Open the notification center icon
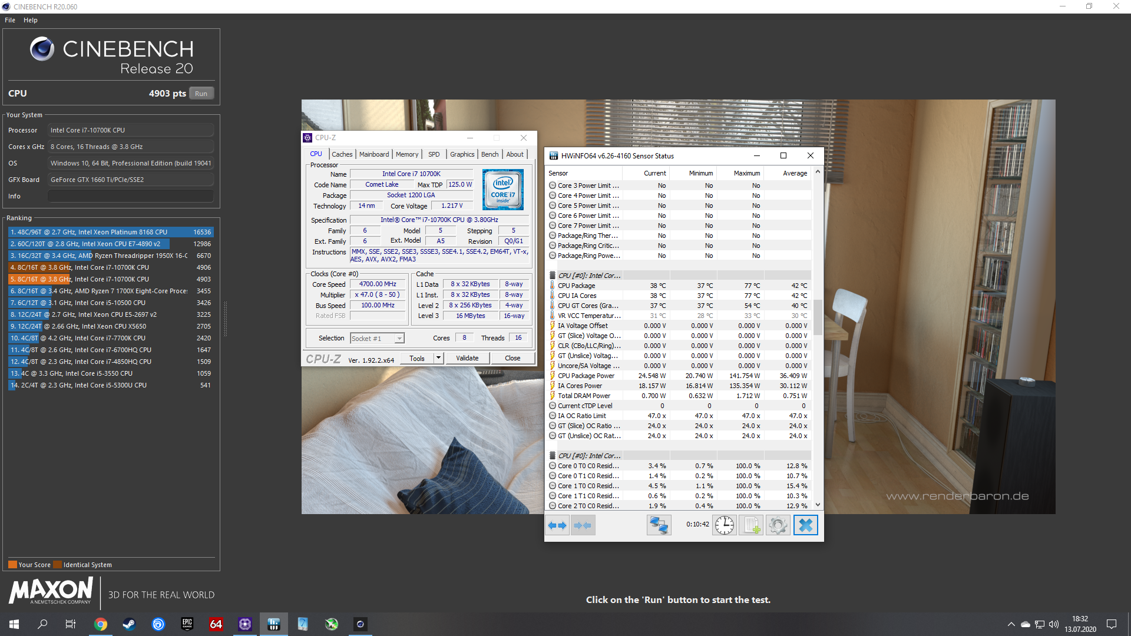The width and height of the screenshot is (1131, 636). (1112, 624)
